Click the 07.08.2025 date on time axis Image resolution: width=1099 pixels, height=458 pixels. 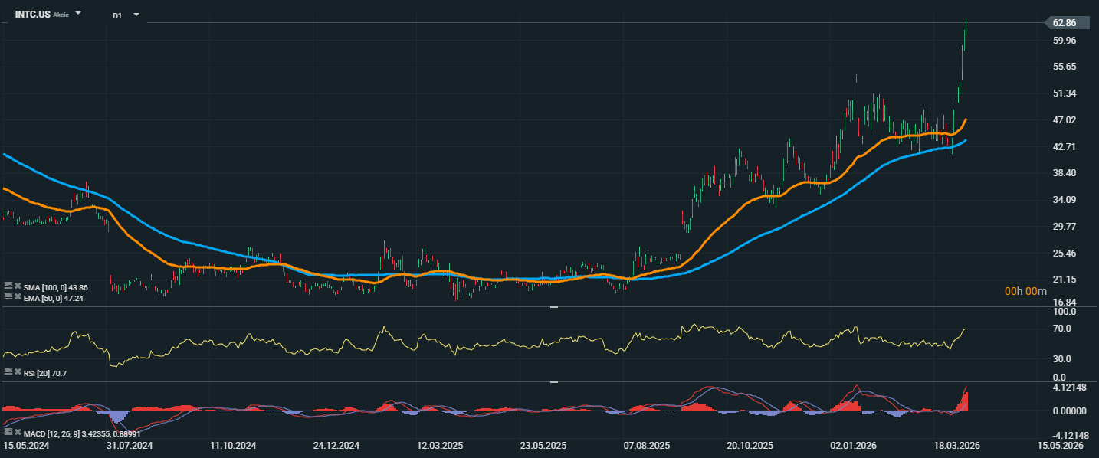coord(646,445)
